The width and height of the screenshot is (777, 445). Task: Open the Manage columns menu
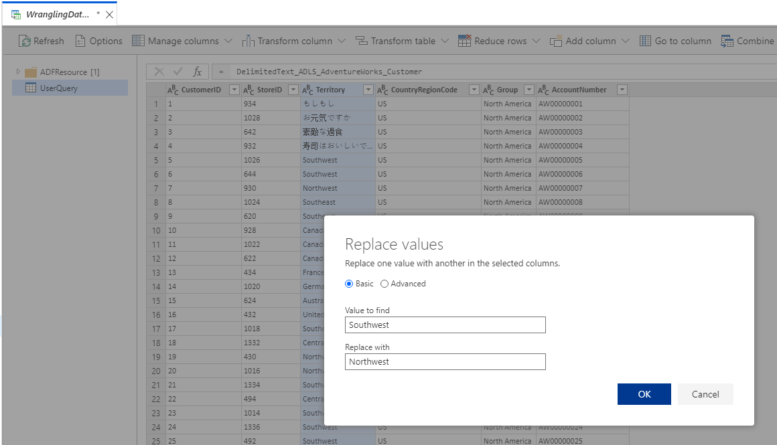click(x=182, y=41)
